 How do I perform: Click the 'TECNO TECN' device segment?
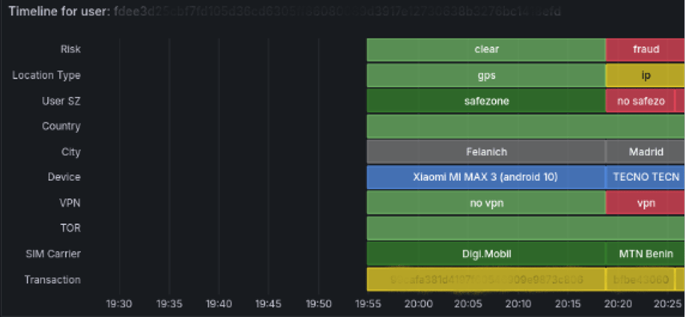[645, 177]
